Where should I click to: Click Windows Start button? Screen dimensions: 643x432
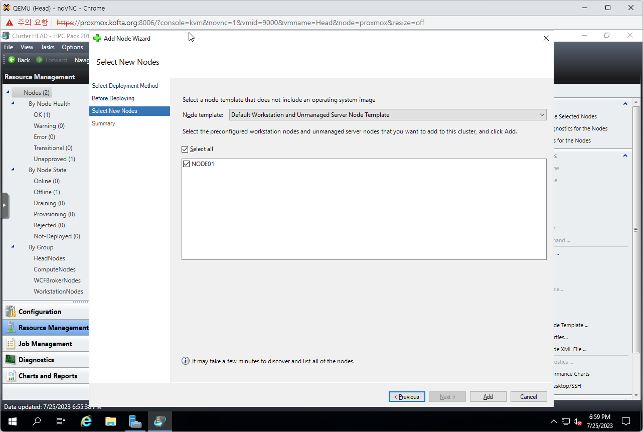12,421
